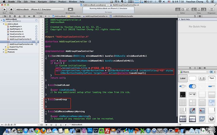Collapse the AddressBook project root

(x=2, y=20)
